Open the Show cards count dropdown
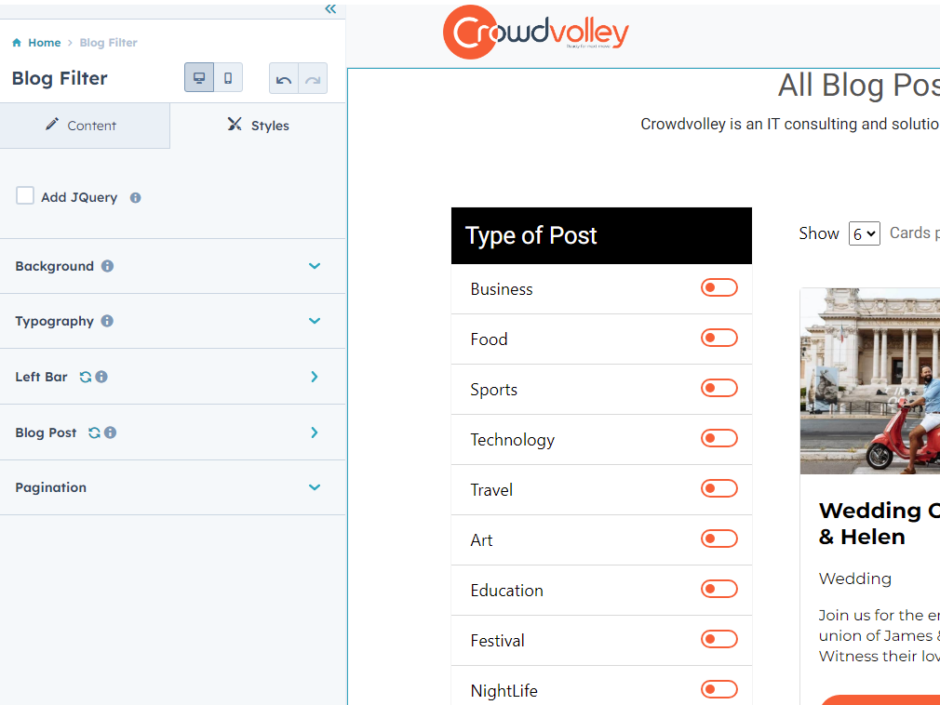The width and height of the screenshot is (940, 705). coord(864,233)
